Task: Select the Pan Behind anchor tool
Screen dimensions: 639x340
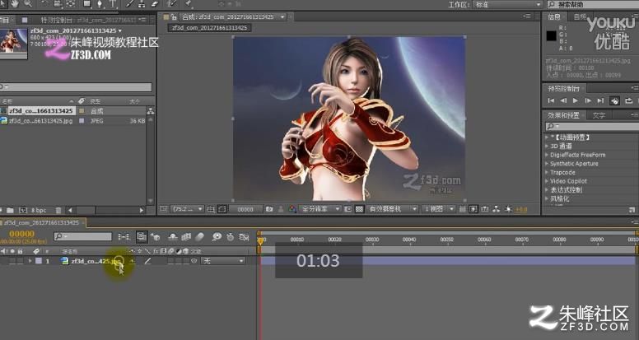Action: coord(71,3)
